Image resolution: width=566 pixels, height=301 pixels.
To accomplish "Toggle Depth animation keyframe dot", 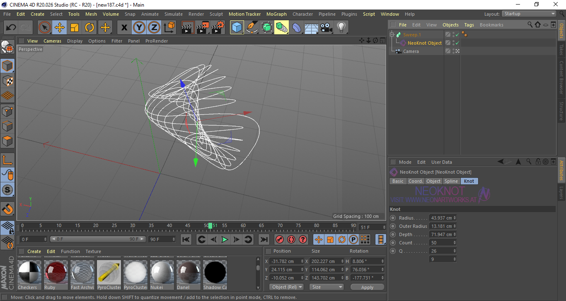I will click(x=393, y=234).
